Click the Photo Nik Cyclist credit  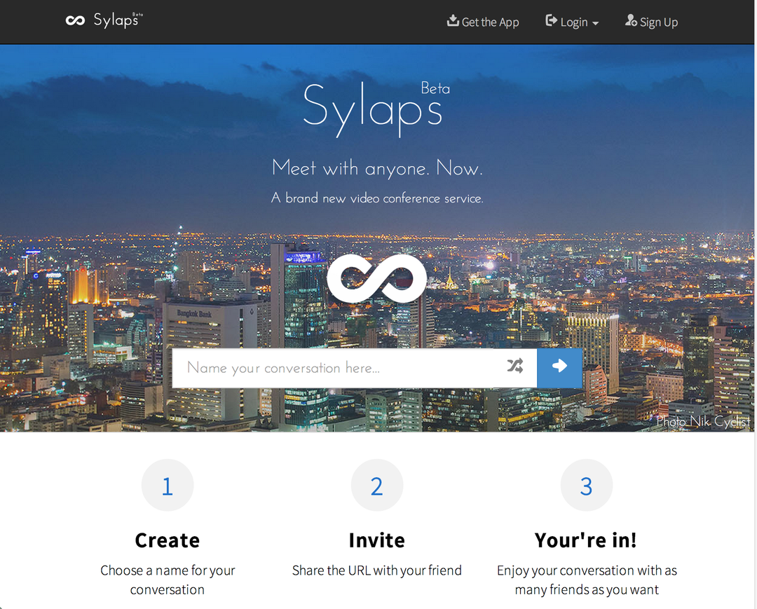point(703,422)
